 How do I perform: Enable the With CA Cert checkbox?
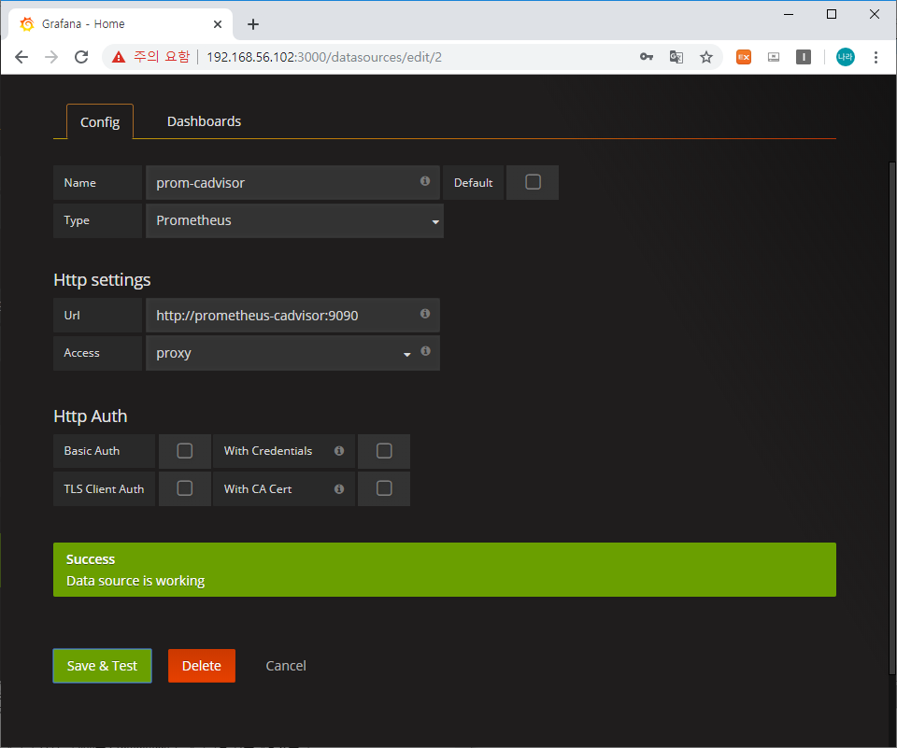384,488
